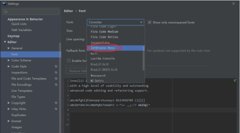The height and width of the screenshot is (133, 240).
Task: Click preview line starting 'ABCDEFGHIJKLMNOPQRSTUVWXYZ'
Action: pos(110,105)
